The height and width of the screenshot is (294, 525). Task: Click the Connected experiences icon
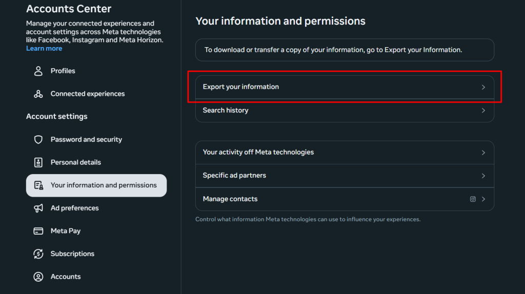click(38, 94)
